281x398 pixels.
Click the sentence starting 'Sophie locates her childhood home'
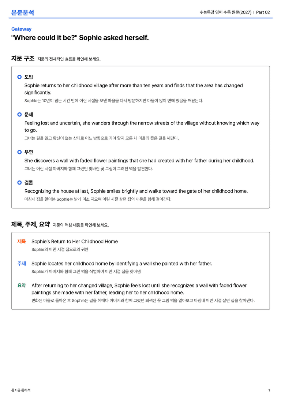(x=122, y=264)
